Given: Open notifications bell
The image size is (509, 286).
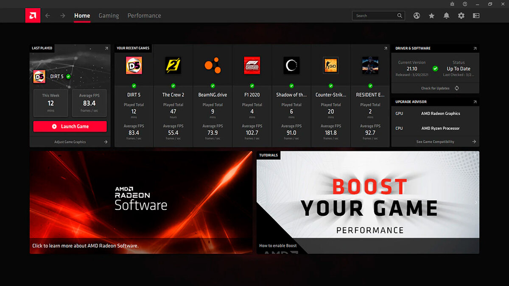Looking at the screenshot, I should [446, 16].
